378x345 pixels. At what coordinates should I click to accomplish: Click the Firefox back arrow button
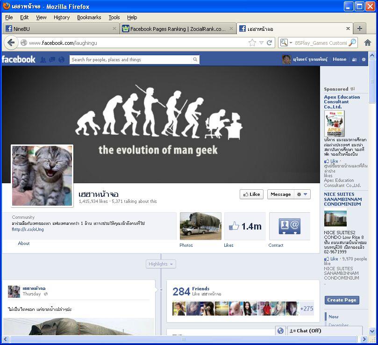(x=11, y=43)
